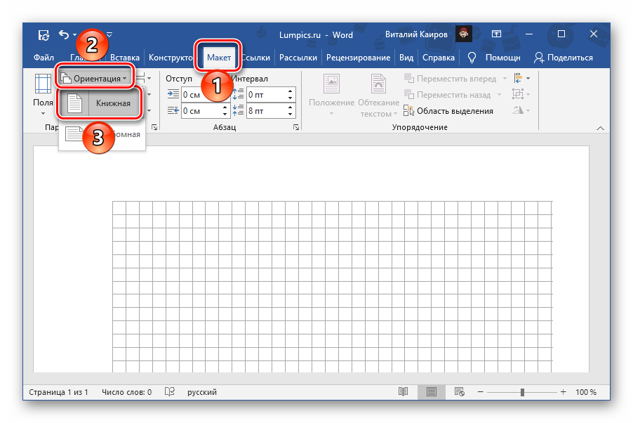The image size is (633, 423).
Task: Open the Справка tab
Action: (439, 58)
